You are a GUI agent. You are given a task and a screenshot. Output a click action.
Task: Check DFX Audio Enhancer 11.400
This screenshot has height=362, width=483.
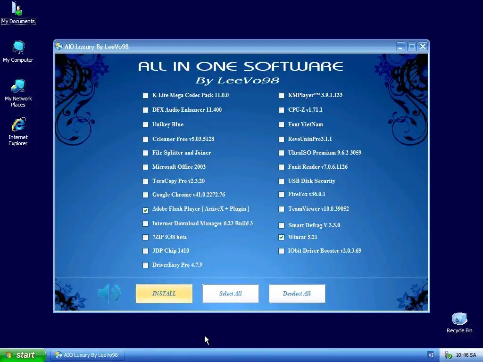tap(145, 110)
